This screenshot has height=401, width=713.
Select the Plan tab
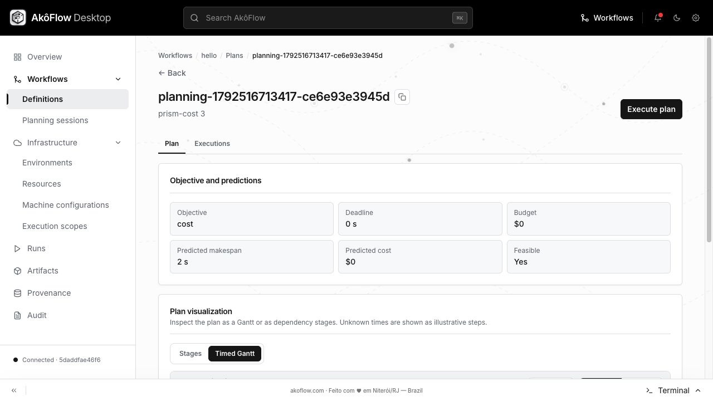tap(172, 144)
